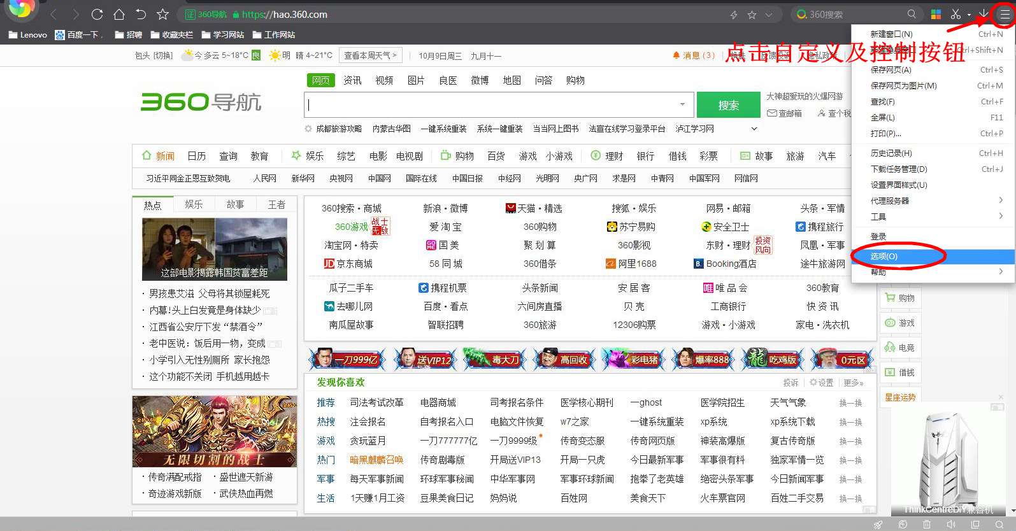The width and height of the screenshot is (1016, 531).
Task: Open the Korean film news thumbnail
Action: click(215, 249)
